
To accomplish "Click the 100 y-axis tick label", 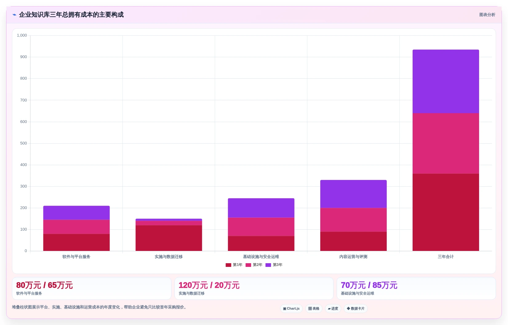I will (x=24, y=229).
